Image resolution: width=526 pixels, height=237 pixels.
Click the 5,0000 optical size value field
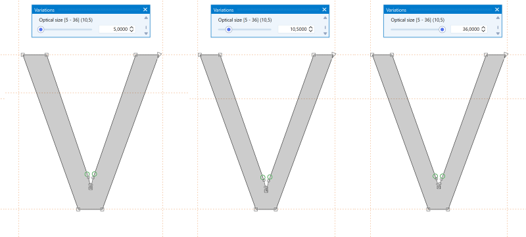[117, 30]
